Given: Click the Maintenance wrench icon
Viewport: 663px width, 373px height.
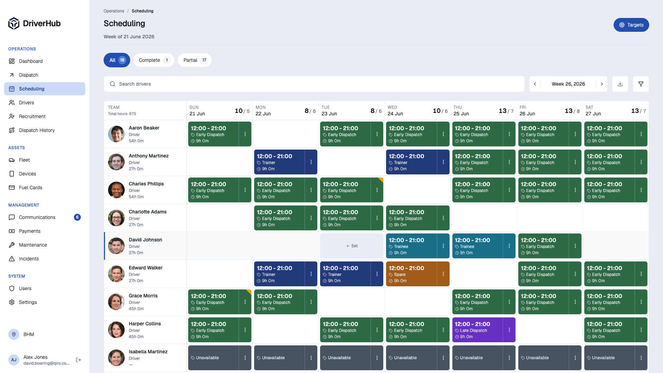Looking at the screenshot, I should 12,245.
